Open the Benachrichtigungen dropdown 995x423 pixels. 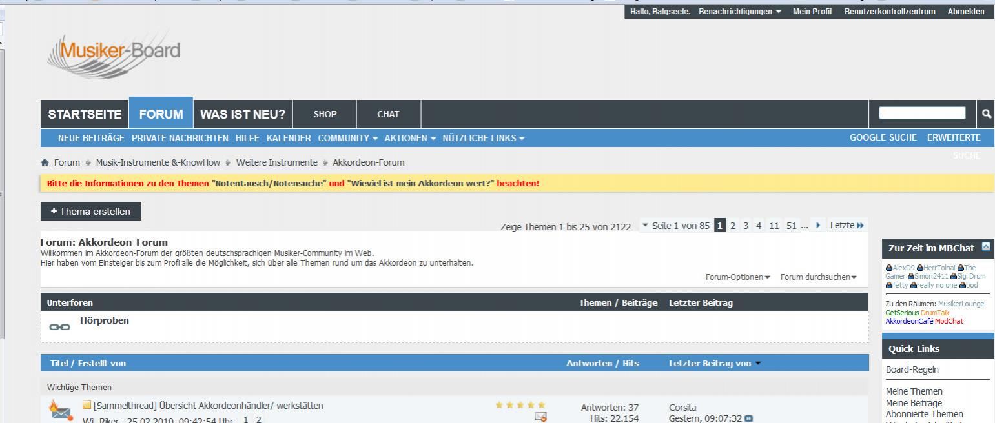[740, 12]
